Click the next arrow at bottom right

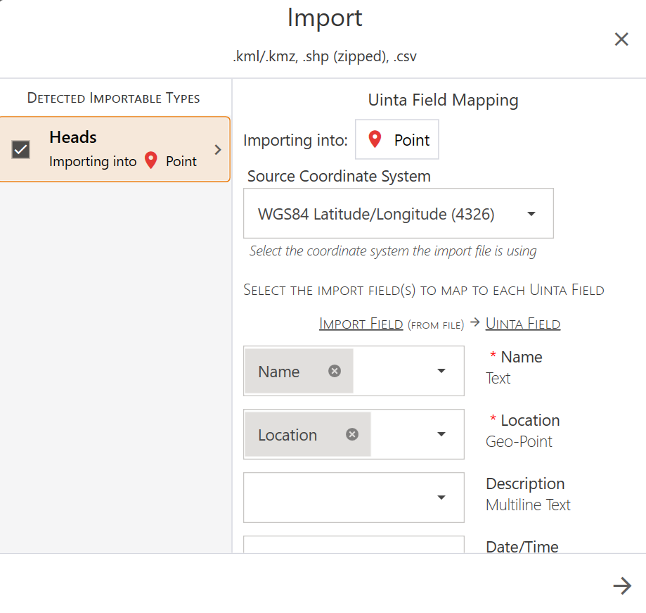click(621, 586)
